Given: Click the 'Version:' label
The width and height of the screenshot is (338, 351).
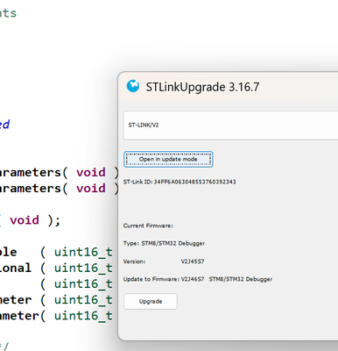Looking at the screenshot, I should point(134,261).
